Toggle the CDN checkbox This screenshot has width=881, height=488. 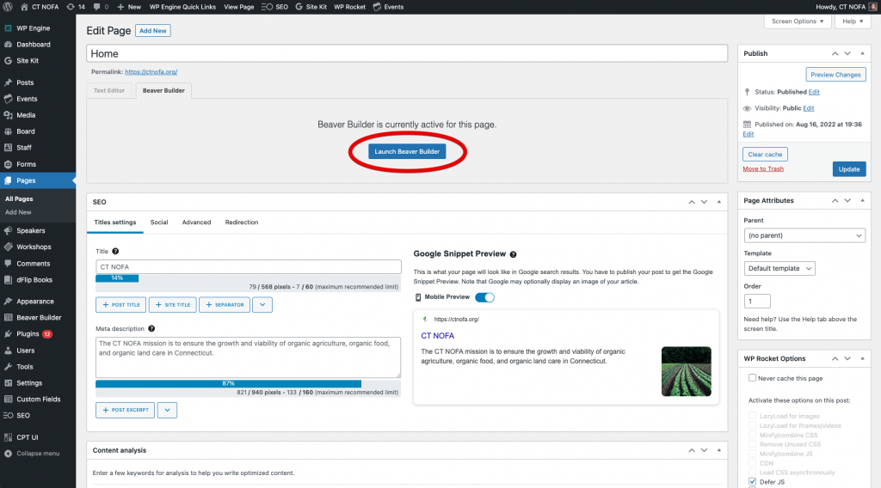point(752,463)
